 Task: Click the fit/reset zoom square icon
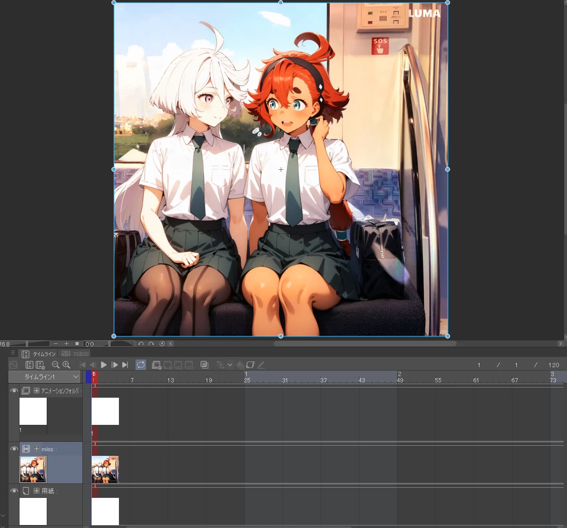pos(77,344)
